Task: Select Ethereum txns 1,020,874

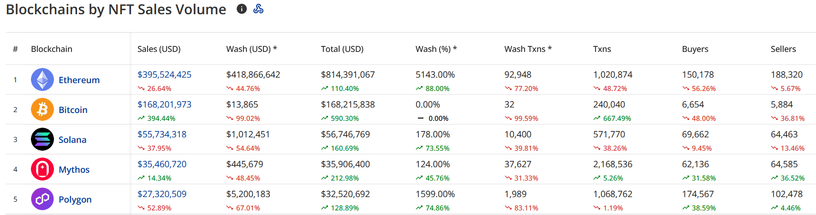Action: click(x=613, y=74)
